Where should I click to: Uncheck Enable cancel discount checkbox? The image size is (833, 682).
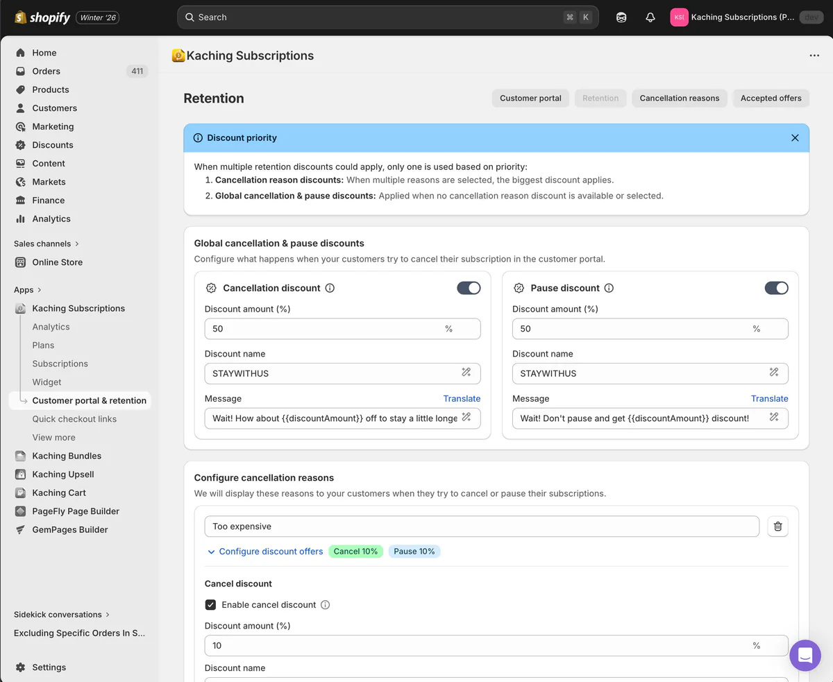coord(210,605)
